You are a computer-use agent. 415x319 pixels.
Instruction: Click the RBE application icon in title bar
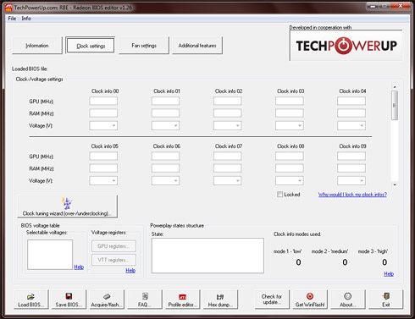8,8
